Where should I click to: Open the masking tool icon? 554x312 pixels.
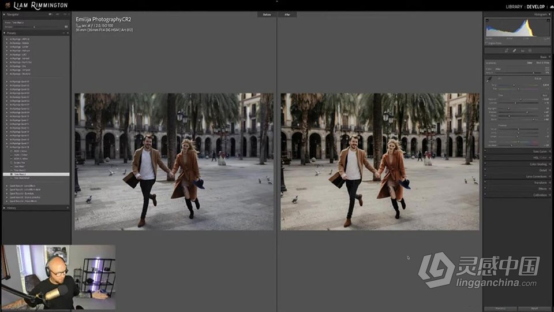(530, 50)
